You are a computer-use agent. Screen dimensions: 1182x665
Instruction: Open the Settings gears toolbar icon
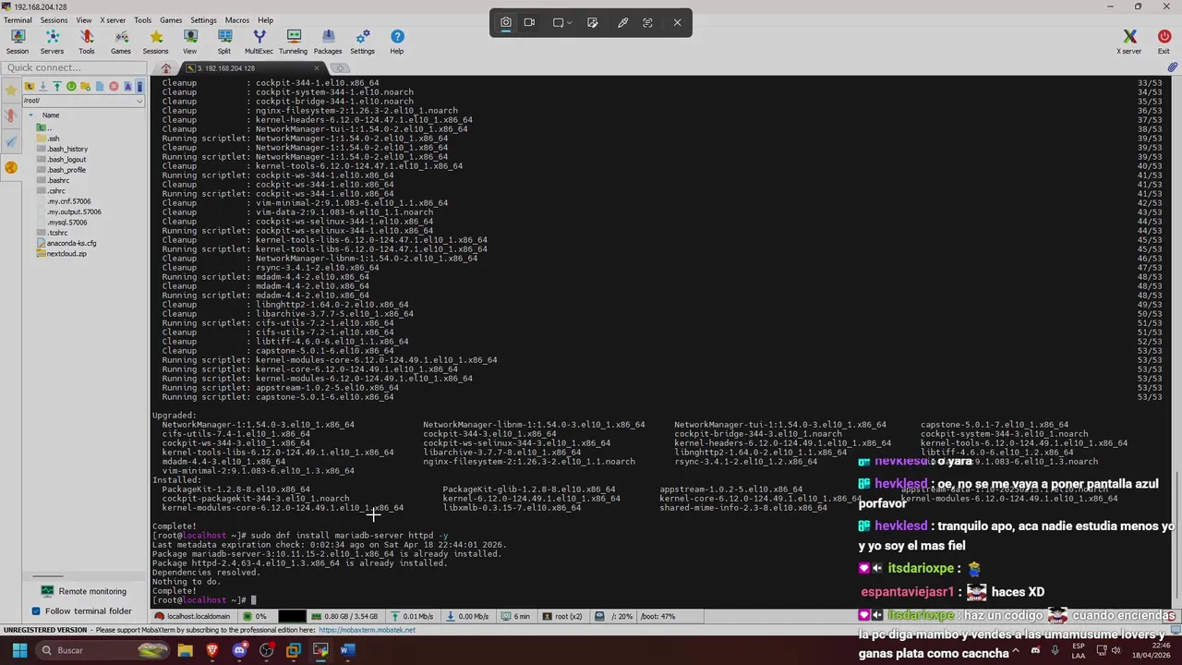tap(362, 42)
